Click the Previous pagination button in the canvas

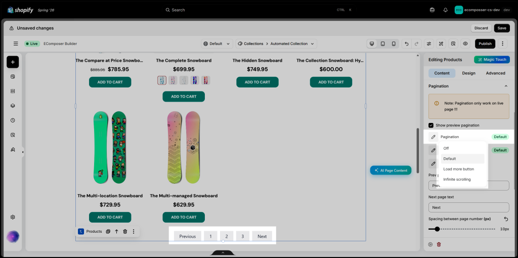click(187, 236)
